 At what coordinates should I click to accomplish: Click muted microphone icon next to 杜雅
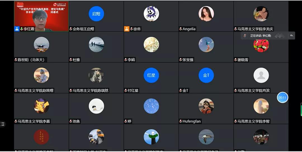tap(71, 60)
